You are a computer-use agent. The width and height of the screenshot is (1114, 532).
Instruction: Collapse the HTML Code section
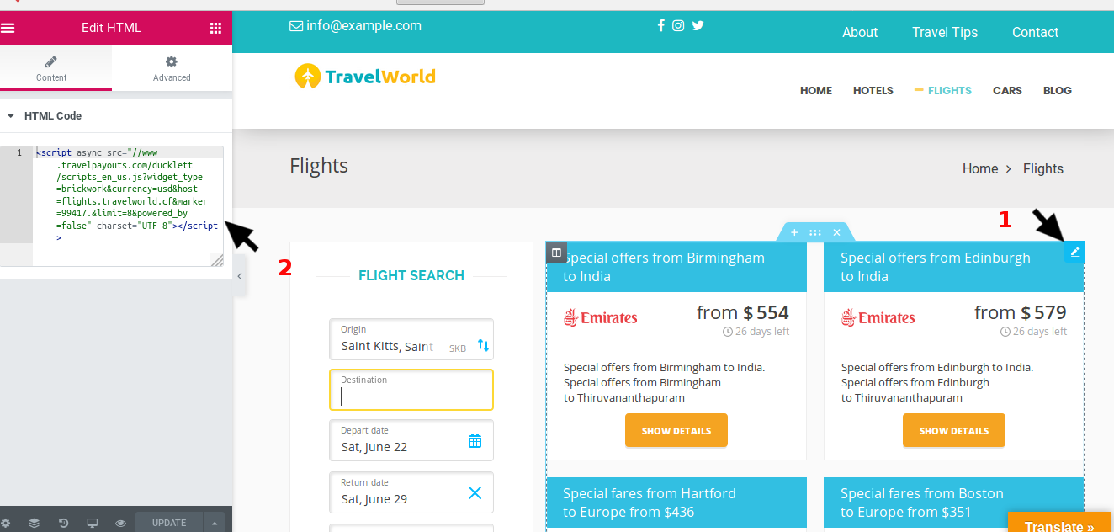pos(10,116)
